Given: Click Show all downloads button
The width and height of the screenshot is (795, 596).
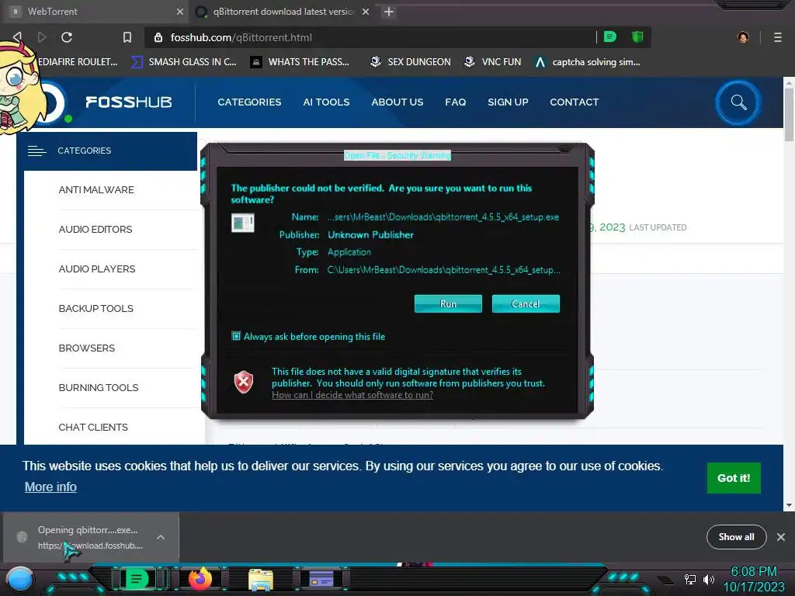Looking at the screenshot, I should point(736,537).
